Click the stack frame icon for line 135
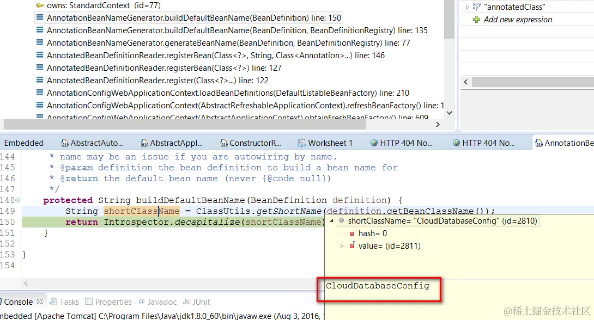 (x=39, y=30)
